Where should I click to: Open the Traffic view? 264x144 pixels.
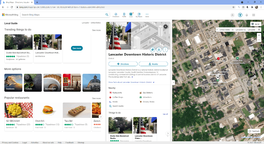[124, 15]
